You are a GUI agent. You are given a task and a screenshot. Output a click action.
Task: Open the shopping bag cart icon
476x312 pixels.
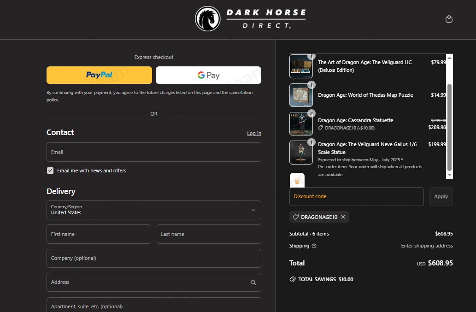[x=449, y=19]
